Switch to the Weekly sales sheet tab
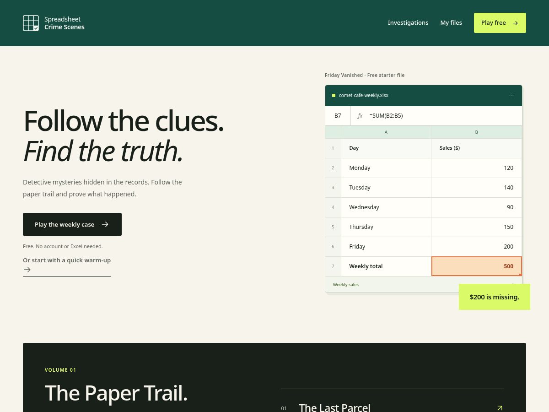The image size is (549, 412). (x=346, y=285)
